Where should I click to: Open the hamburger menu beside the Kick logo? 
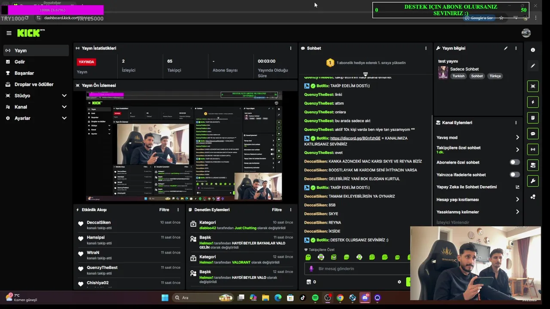pyautogui.click(x=9, y=33)
